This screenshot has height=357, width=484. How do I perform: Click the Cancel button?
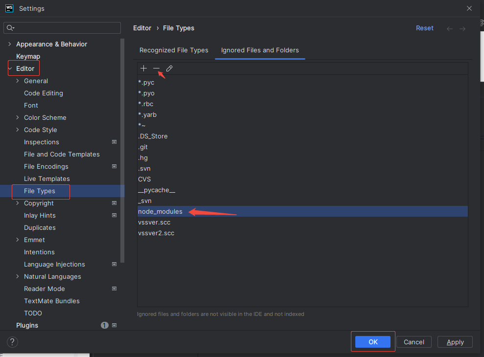[414, 342]
